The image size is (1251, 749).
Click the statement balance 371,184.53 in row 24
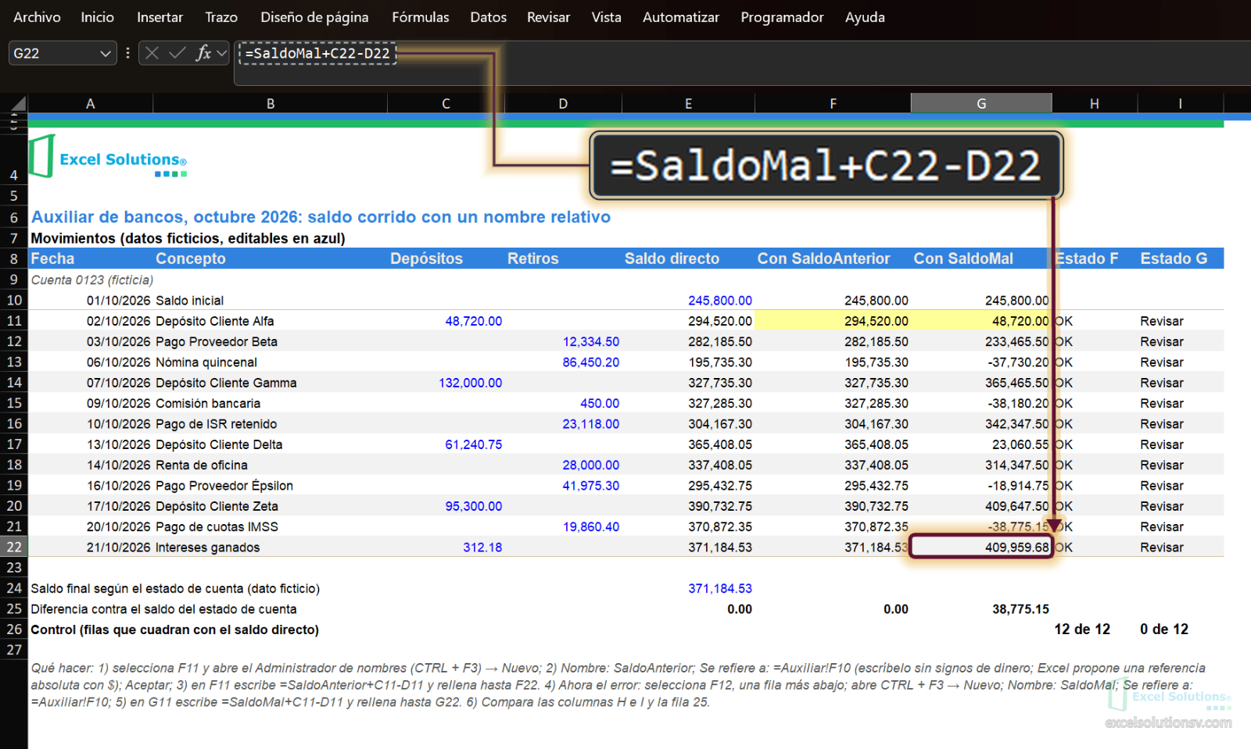tap(720, 588)
